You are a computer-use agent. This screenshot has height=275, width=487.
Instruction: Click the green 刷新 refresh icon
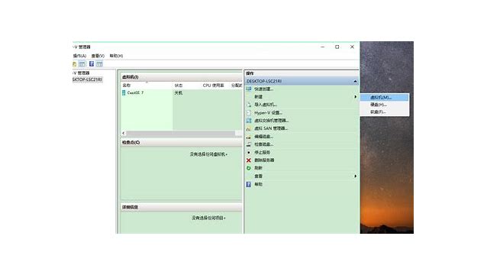tap(249, 168)
